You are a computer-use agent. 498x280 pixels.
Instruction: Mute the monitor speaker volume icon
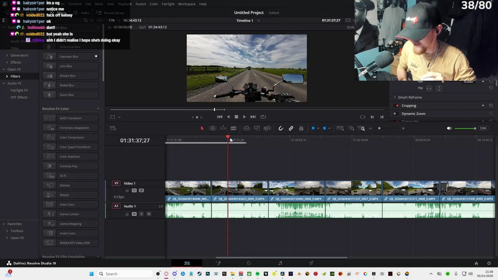tap(449, 128)
